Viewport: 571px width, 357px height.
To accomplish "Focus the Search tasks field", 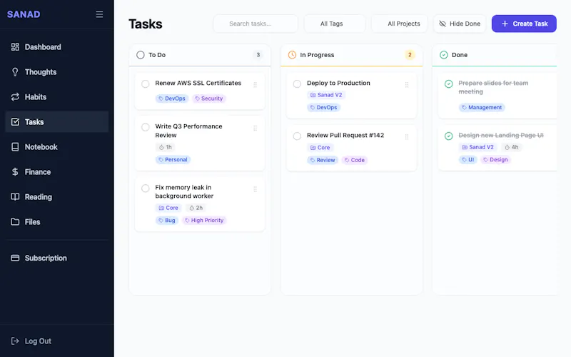I will (256, 24).
